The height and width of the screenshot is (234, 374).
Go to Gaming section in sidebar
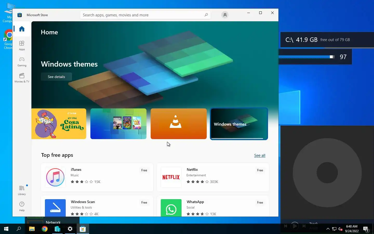22,62
